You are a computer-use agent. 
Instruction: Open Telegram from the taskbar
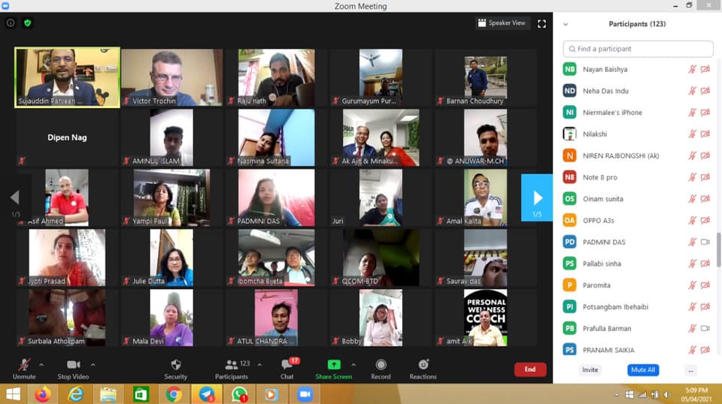click(206, 394)
